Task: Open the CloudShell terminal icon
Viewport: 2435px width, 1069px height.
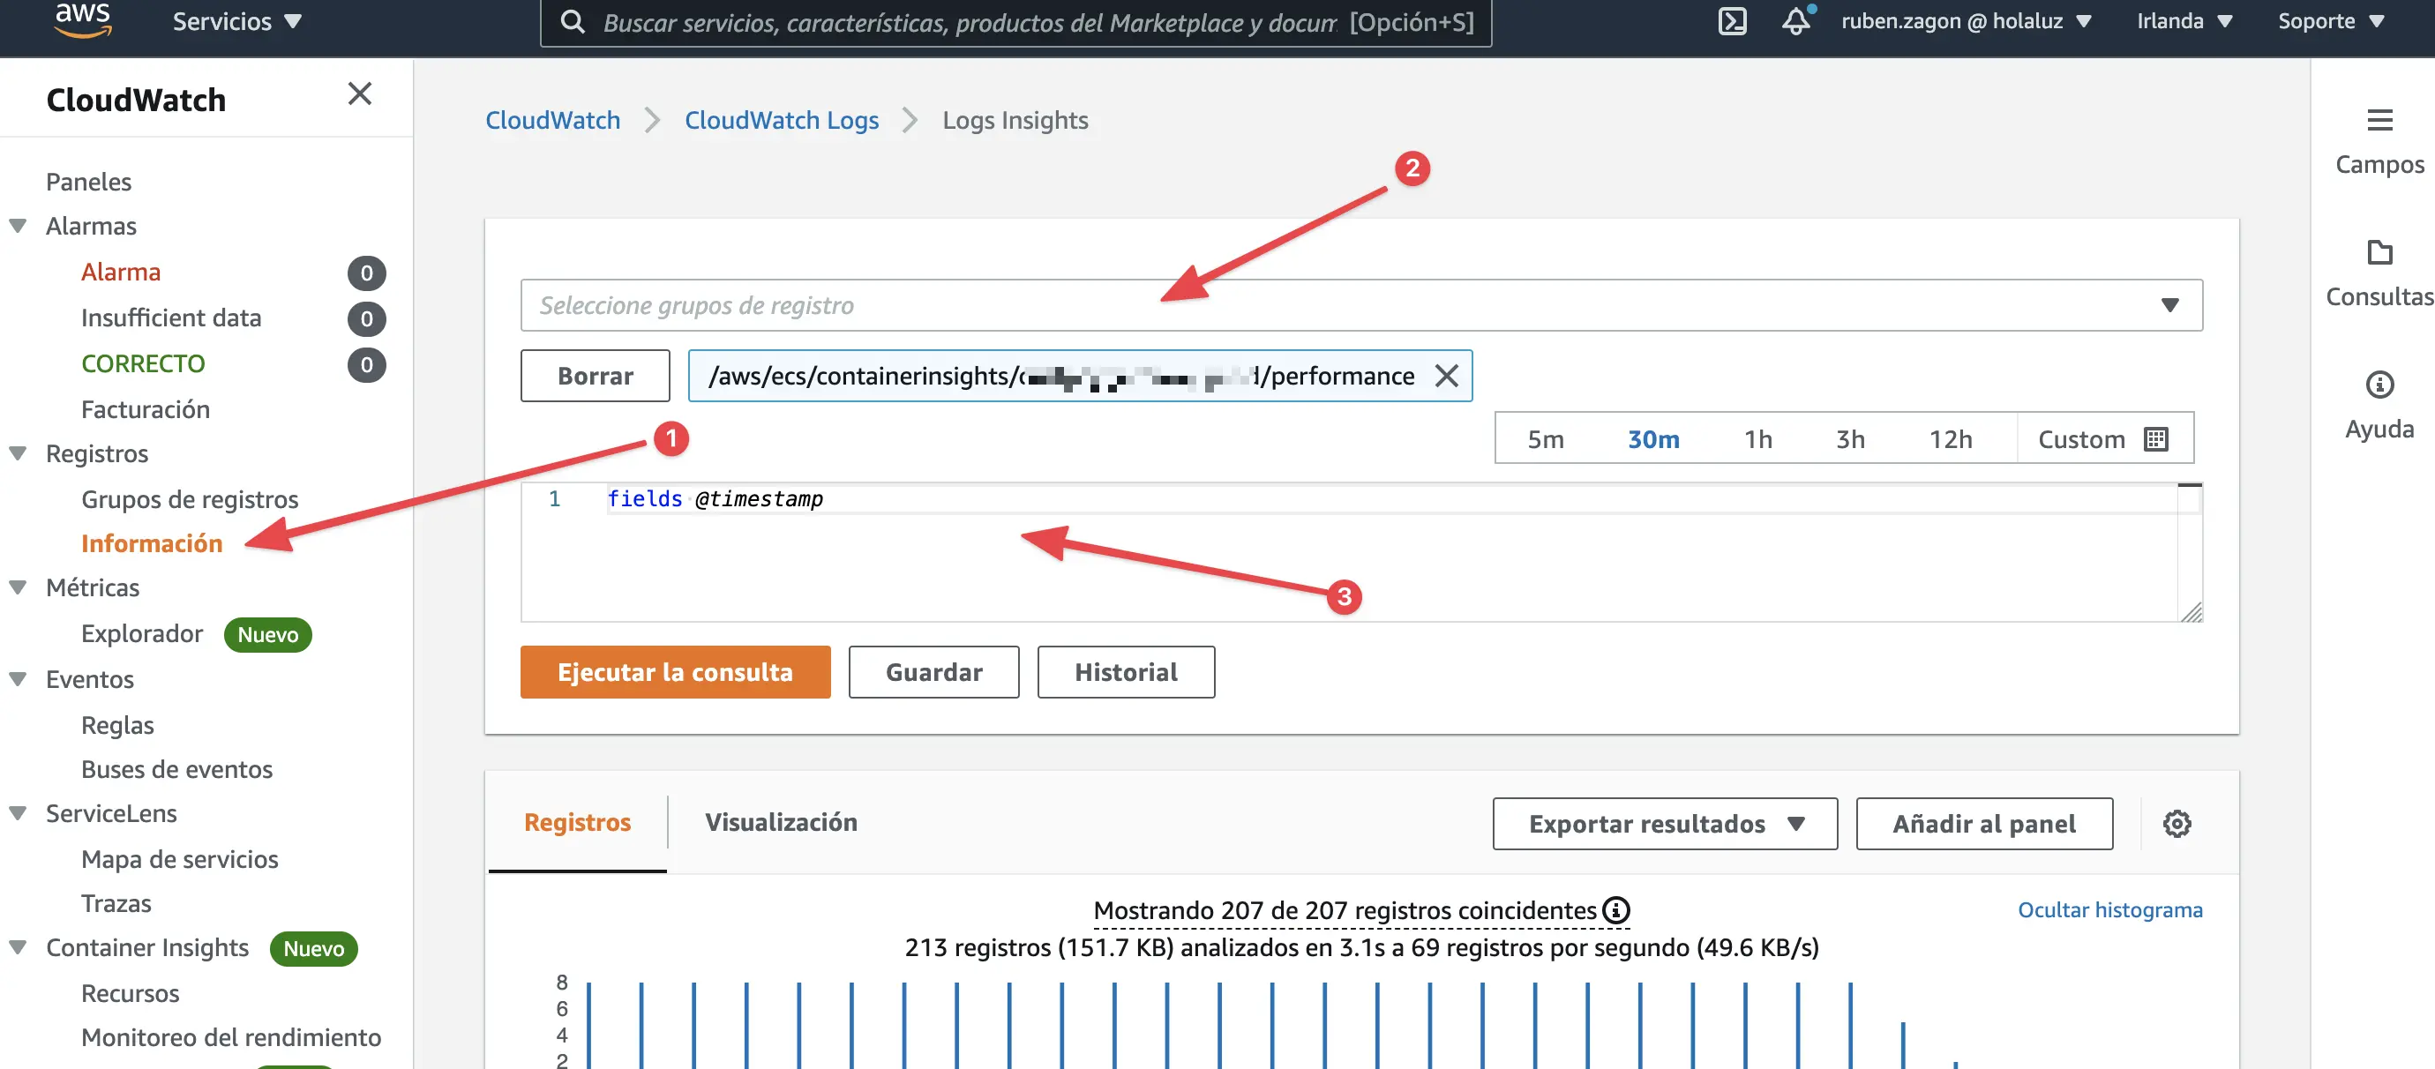Action: (x=1732, y=21)
